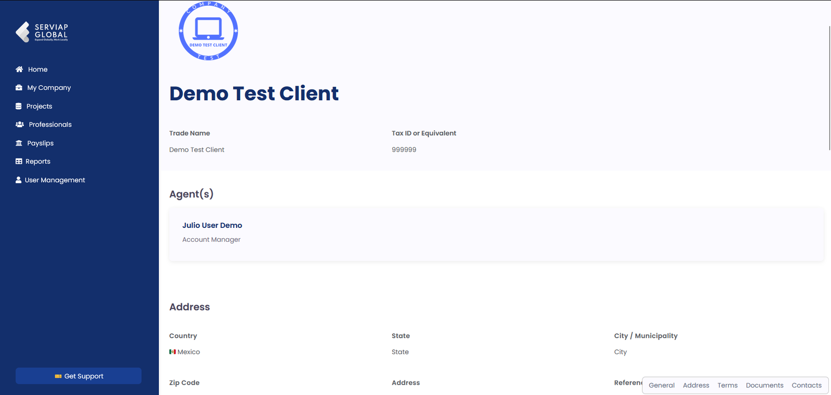Screen dimensions: 831x395
Task: Click the Payslips bank icon
Action: pyautogui.click(x=19, y=143)
